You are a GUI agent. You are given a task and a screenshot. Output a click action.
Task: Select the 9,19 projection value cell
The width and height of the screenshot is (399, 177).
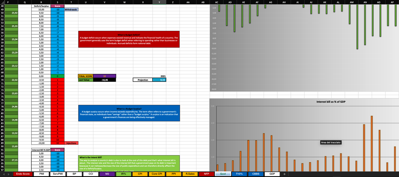click(x=159, y=80)
